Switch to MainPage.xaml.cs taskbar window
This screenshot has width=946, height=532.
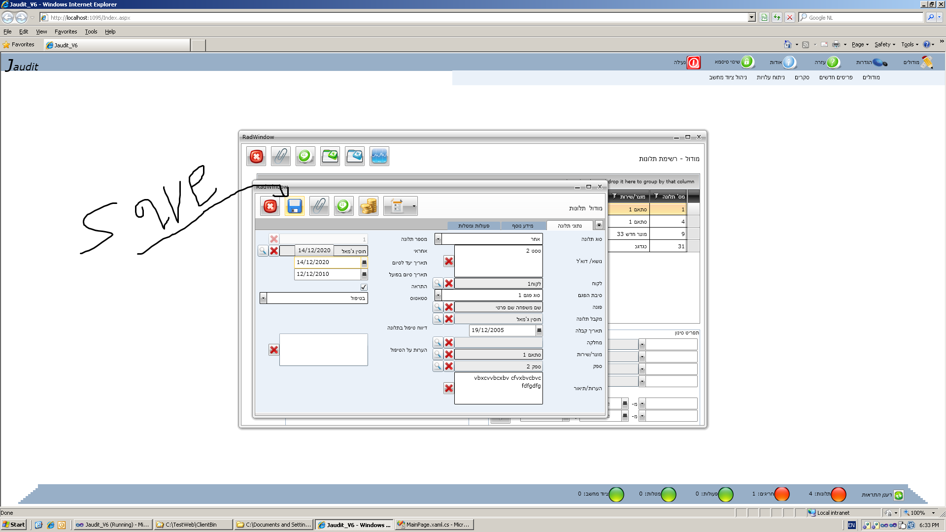[434, 525]
